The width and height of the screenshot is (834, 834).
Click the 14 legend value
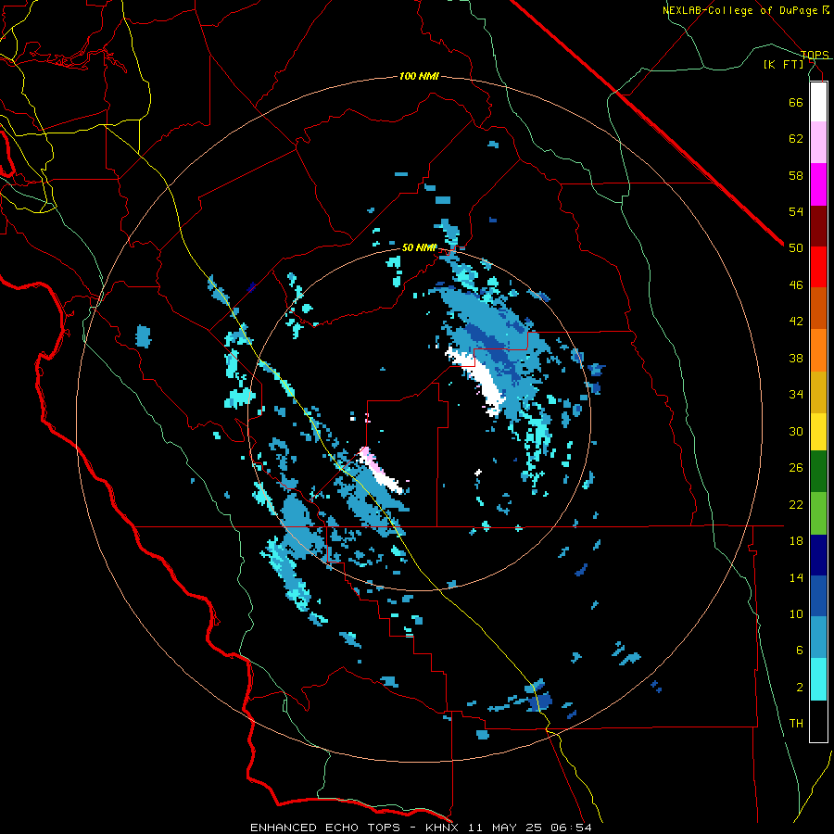[x=796, y=577]
